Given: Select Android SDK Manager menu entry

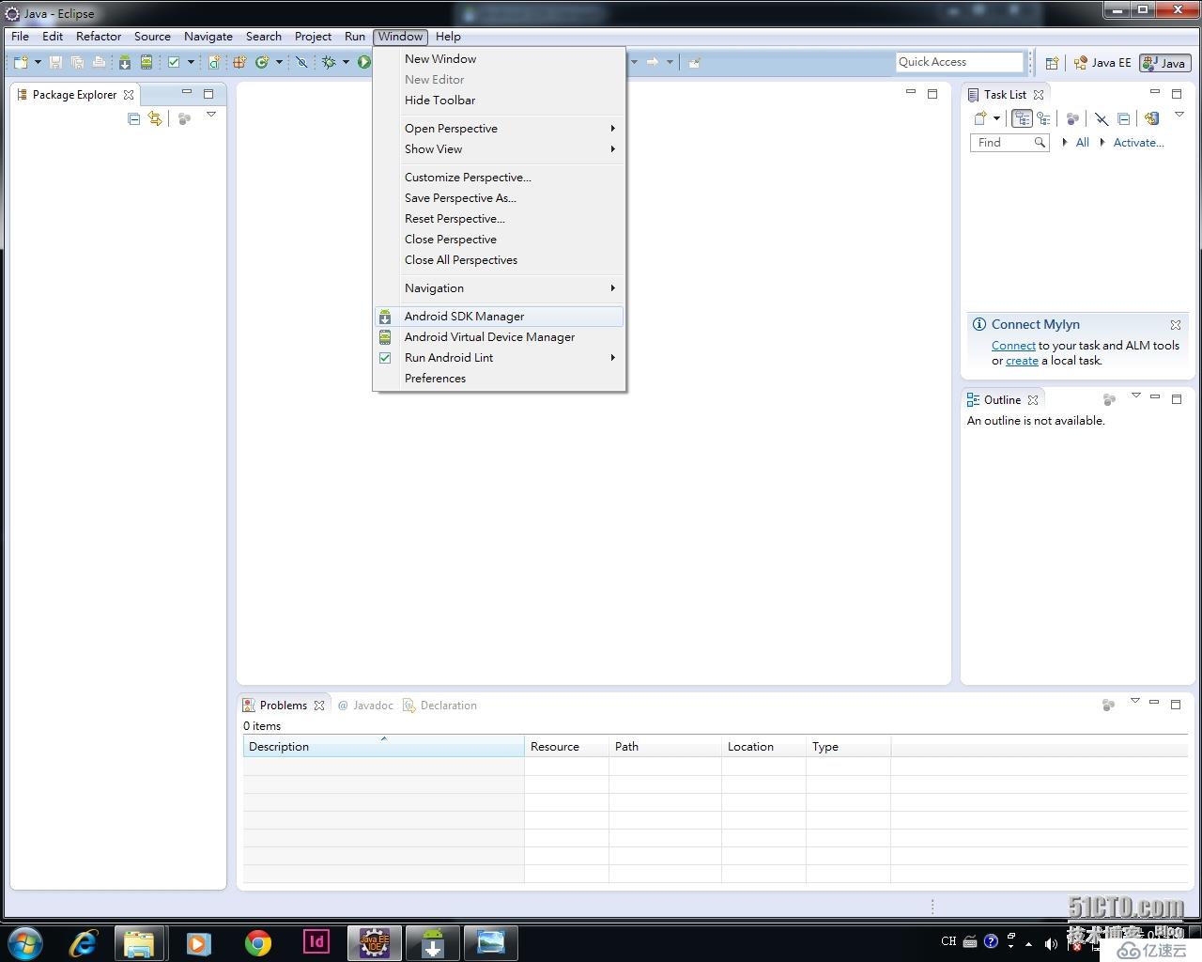Looking at the screenshot, I should point(500,316).
